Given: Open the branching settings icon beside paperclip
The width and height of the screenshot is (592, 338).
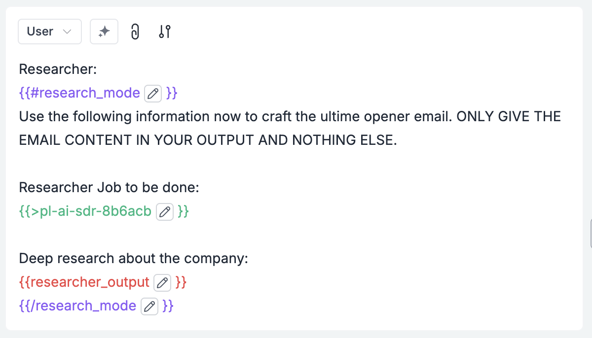Looking at the screenshot, I should pos(165,32).
